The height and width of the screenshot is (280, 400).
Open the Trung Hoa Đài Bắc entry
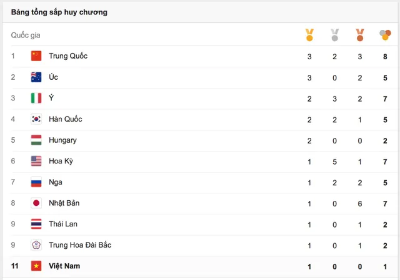pyautogui.click(x=80, y=245)
